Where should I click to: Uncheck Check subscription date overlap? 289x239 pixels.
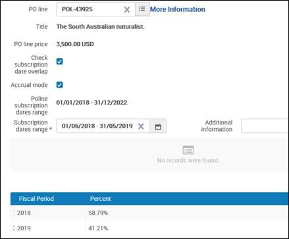59,61
